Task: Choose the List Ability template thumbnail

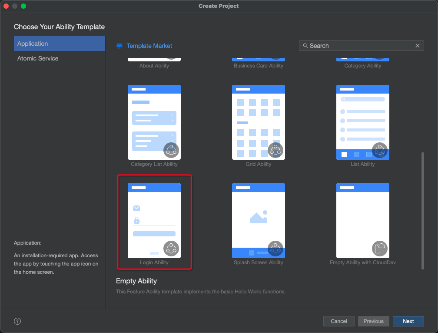Action: point(362,122)
